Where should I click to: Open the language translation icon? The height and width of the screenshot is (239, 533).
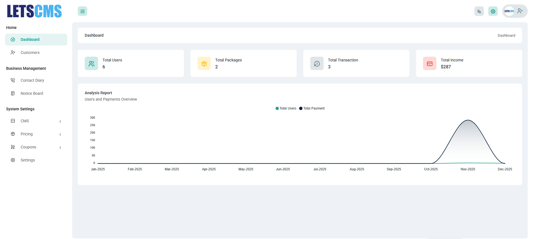tap(479, 11)
